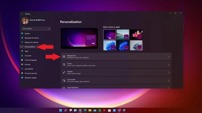Click the Themes brush icon
Image resolution: width=202 pixels, height=113 pixels.
point(64,72)
